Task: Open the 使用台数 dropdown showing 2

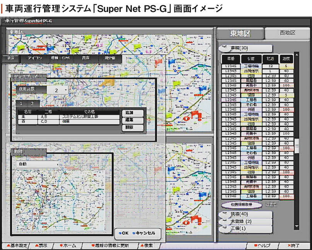Action: (58, 90)
